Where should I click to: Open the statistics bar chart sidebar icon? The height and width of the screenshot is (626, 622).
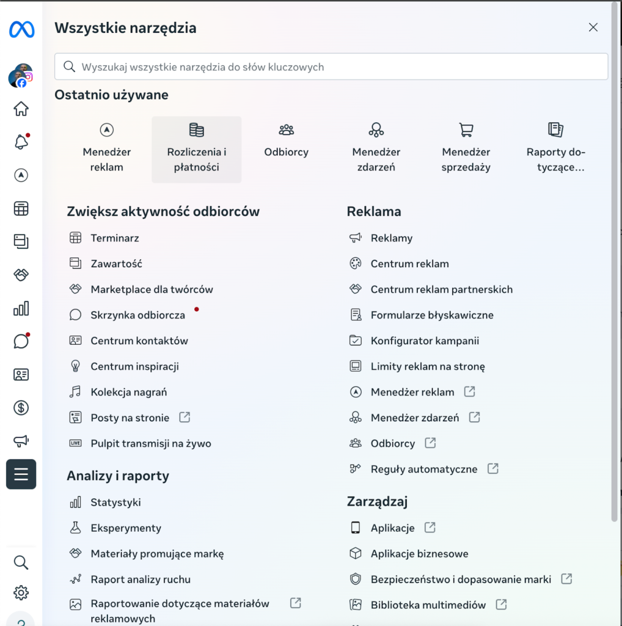(21, 308)
